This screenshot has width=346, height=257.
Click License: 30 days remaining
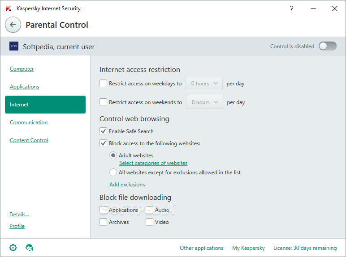click(305, 248)
